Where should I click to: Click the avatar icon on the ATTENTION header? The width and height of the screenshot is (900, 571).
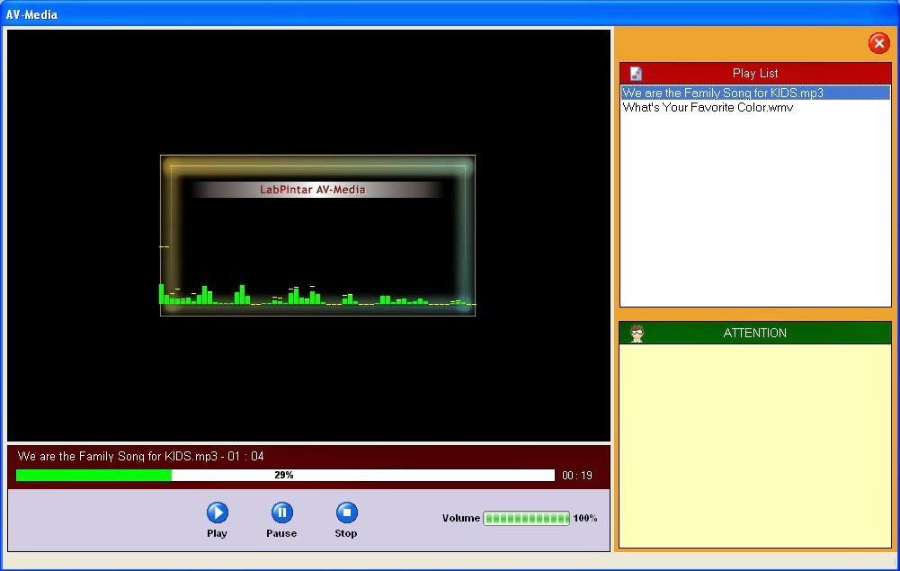click(638, 333)
